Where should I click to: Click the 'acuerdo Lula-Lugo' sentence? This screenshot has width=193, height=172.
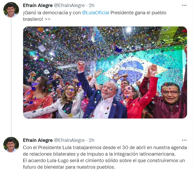click(104, 161)
